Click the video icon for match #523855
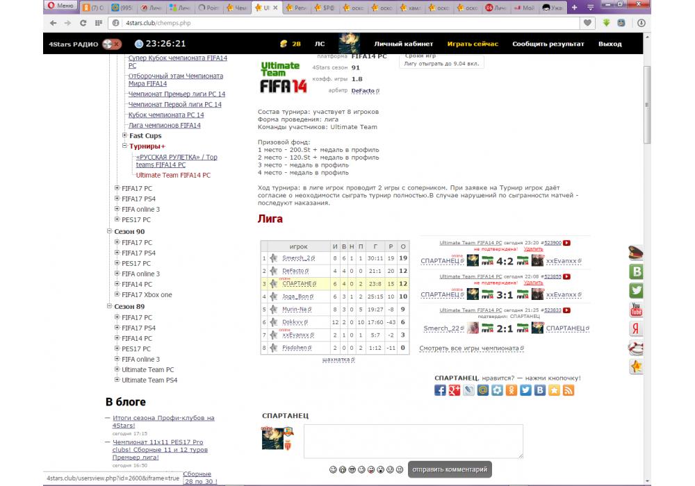 coord(567,276)
